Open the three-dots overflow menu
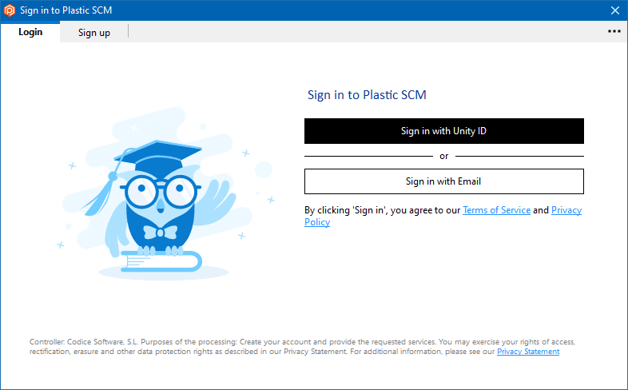The image size is (628, 390). coord(614,31)
